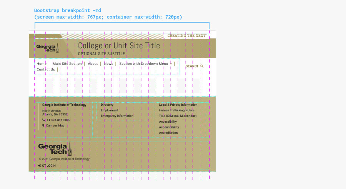The image size is (346, 189).
Task: Open the Home menu item
Action: pyautogui.click(x=42, y=64)
